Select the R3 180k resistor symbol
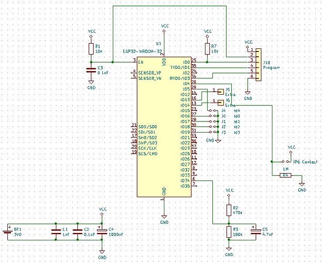Image resolution: width=323 pixels, height=263 pixels. (x=229, y=232)
